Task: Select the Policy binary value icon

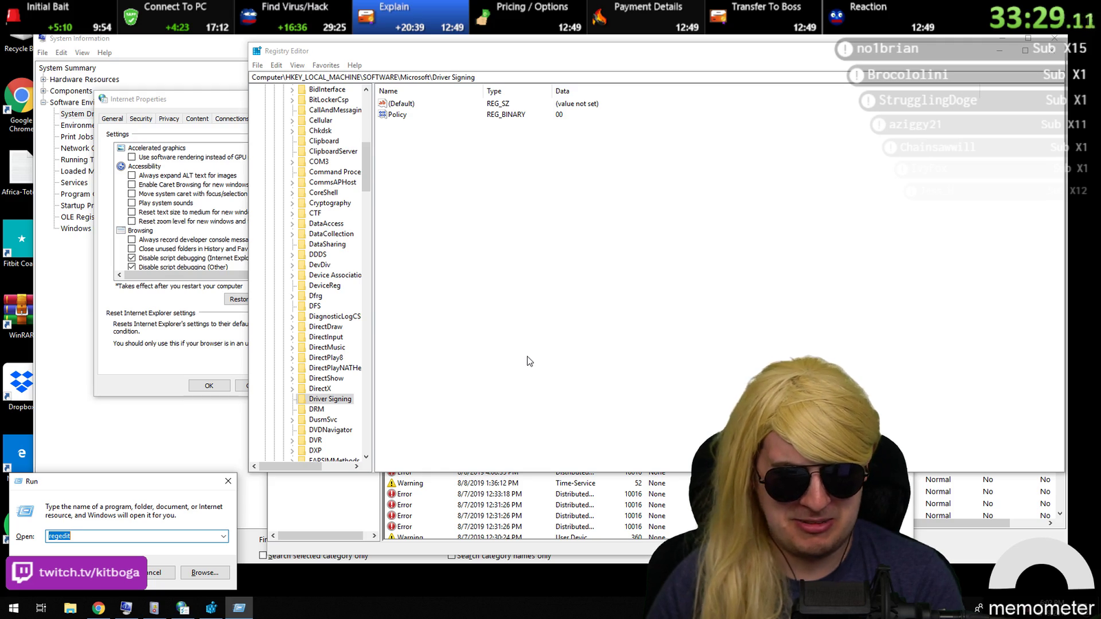Action: (383, 114)
